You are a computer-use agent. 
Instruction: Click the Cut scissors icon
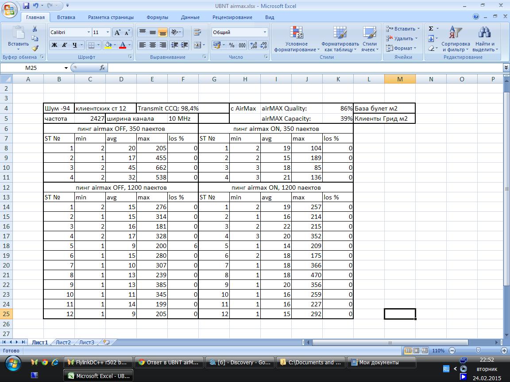(35, 29)
